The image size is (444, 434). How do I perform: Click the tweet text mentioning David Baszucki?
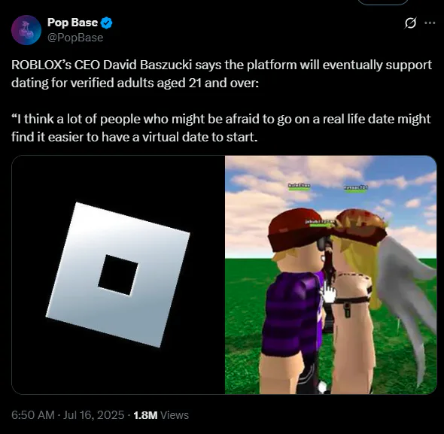[221, 74]
